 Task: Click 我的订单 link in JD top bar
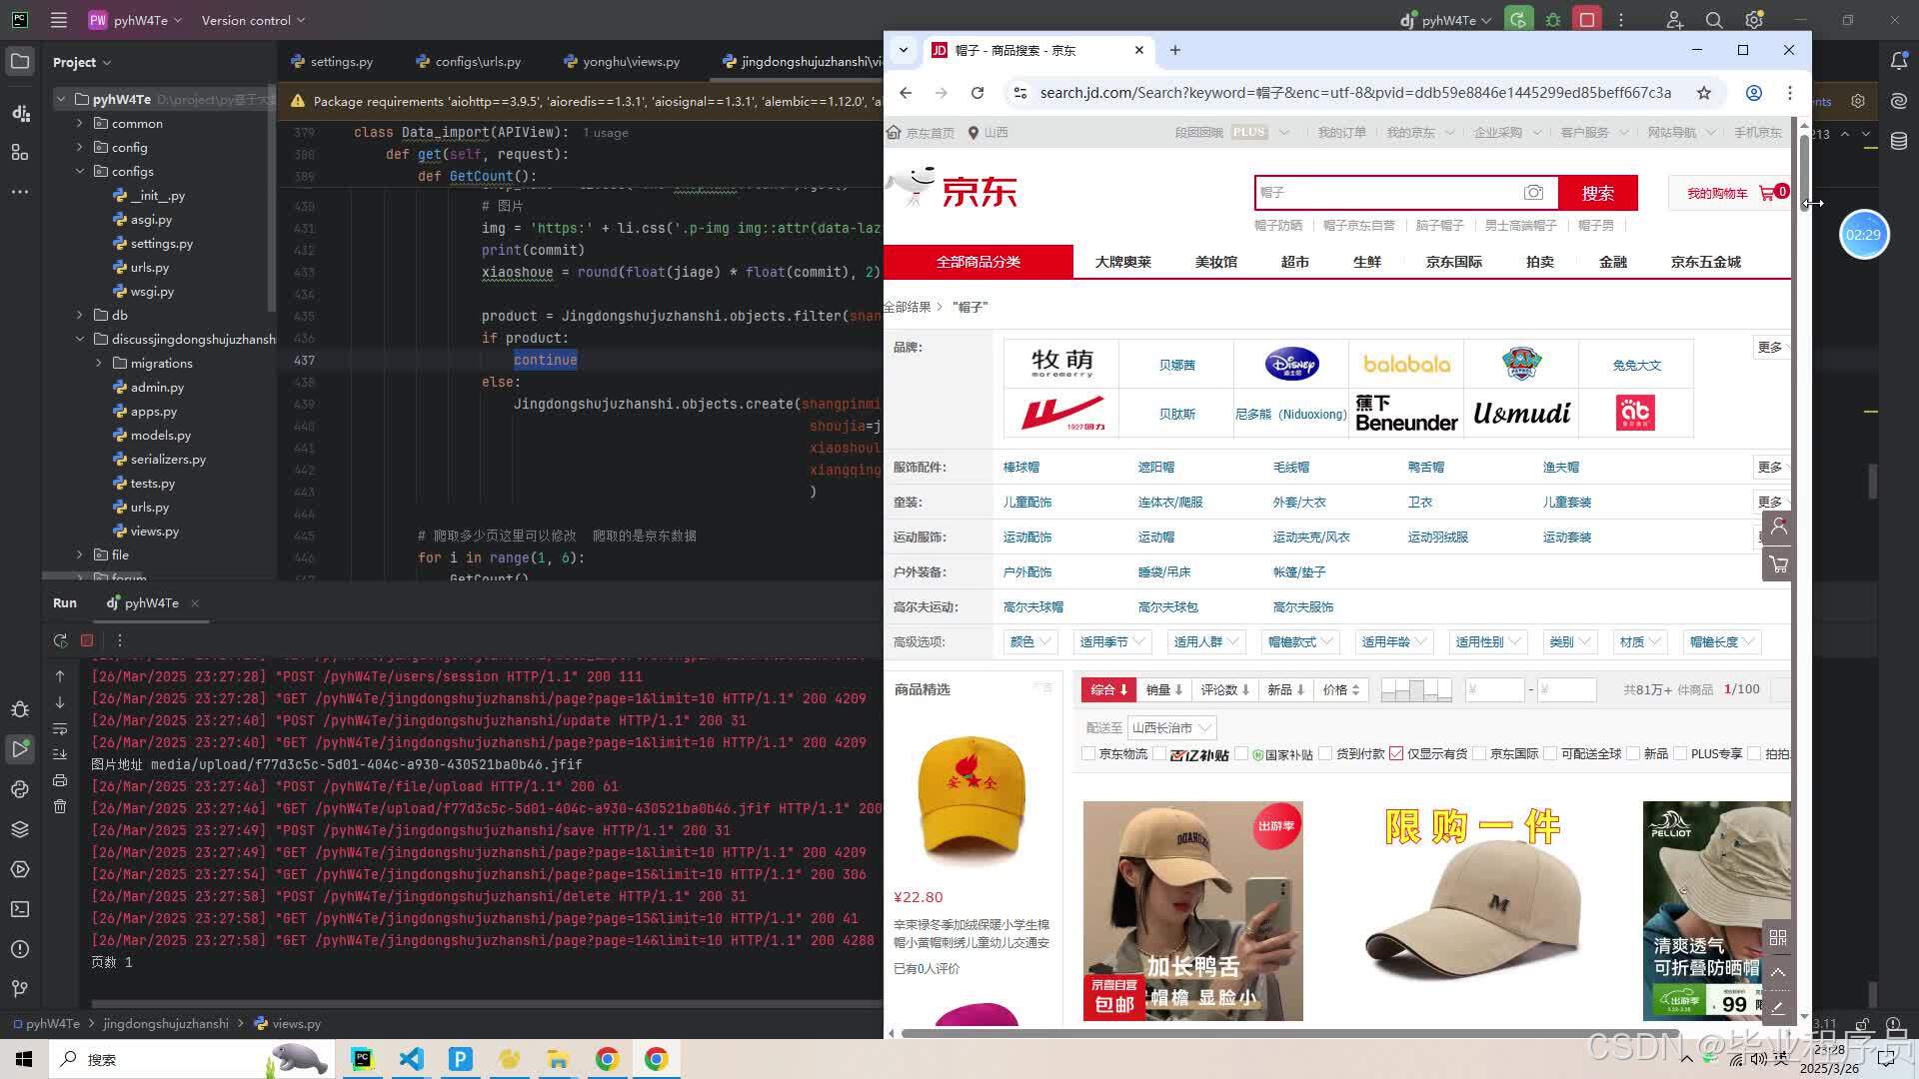coord(1341,132)
